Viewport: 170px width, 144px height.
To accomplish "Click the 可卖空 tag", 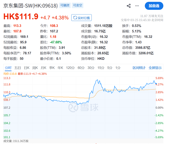I will (78, 5).
